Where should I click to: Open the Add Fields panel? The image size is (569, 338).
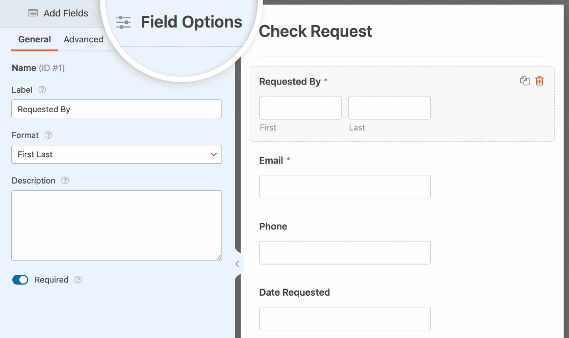coord(59,13)
